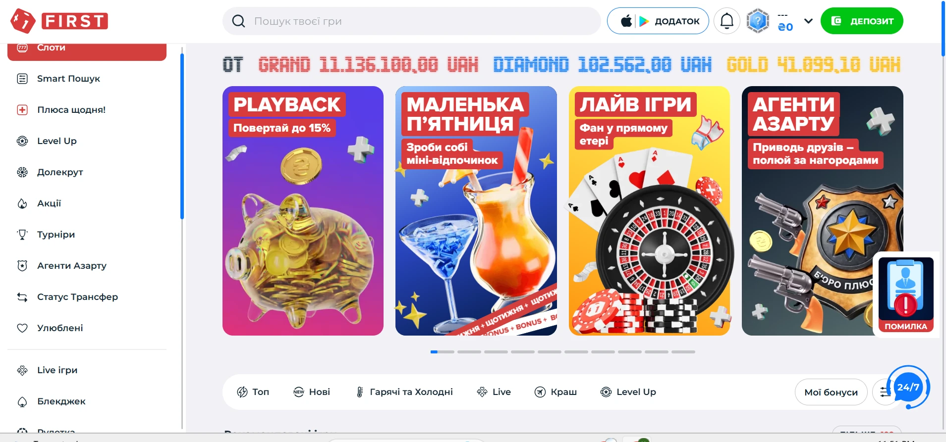
Task: Open the filter sliders icon
Action: pos(885,392)
